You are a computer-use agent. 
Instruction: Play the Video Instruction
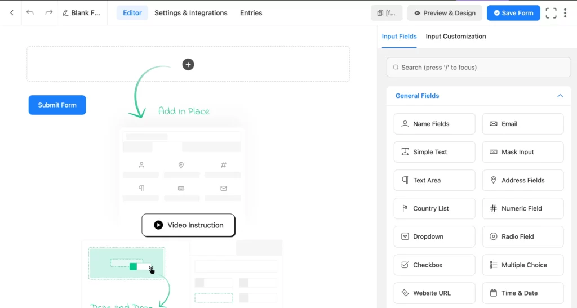pyautogui.click(x=188, y=225)
